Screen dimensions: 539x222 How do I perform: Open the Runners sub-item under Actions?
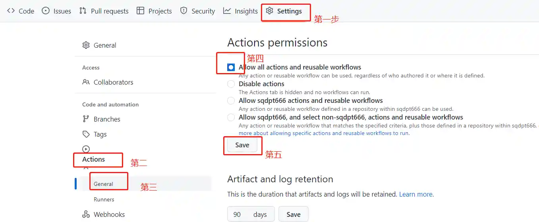pos(104,199)
